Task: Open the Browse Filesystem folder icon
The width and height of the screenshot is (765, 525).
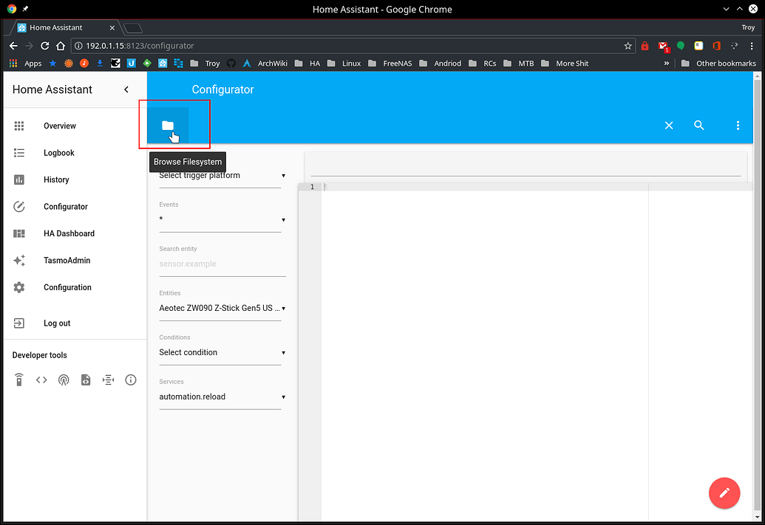Action: pyautogui.click(x=167, y=125)
